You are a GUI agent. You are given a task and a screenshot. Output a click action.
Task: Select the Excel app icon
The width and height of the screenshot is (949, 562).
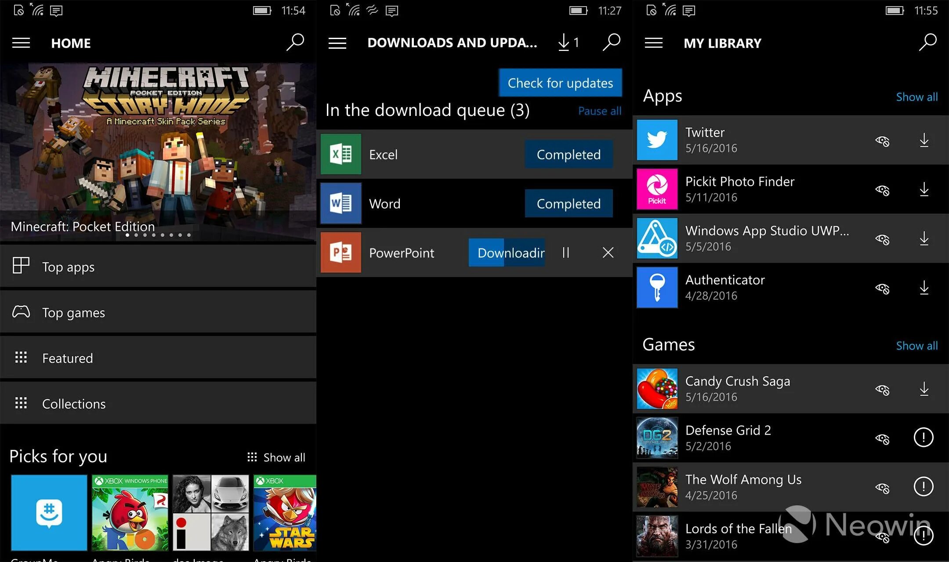point(341,154)
